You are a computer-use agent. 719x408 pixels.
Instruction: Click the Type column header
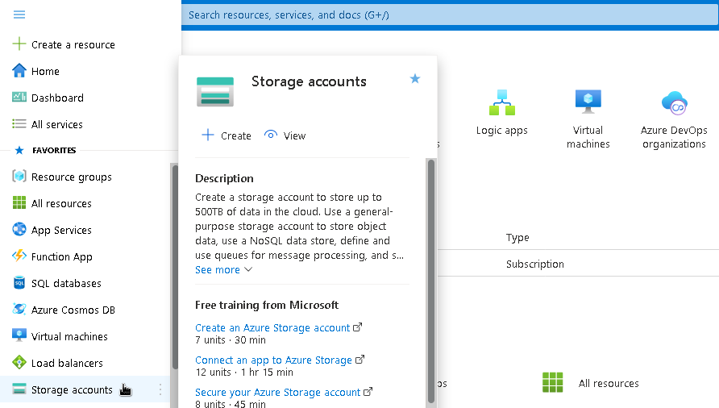[517, 237]
